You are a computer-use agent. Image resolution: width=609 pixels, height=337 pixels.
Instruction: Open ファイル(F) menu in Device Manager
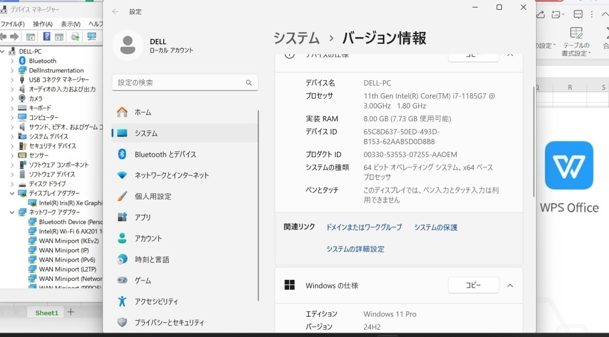coord(13,24)
